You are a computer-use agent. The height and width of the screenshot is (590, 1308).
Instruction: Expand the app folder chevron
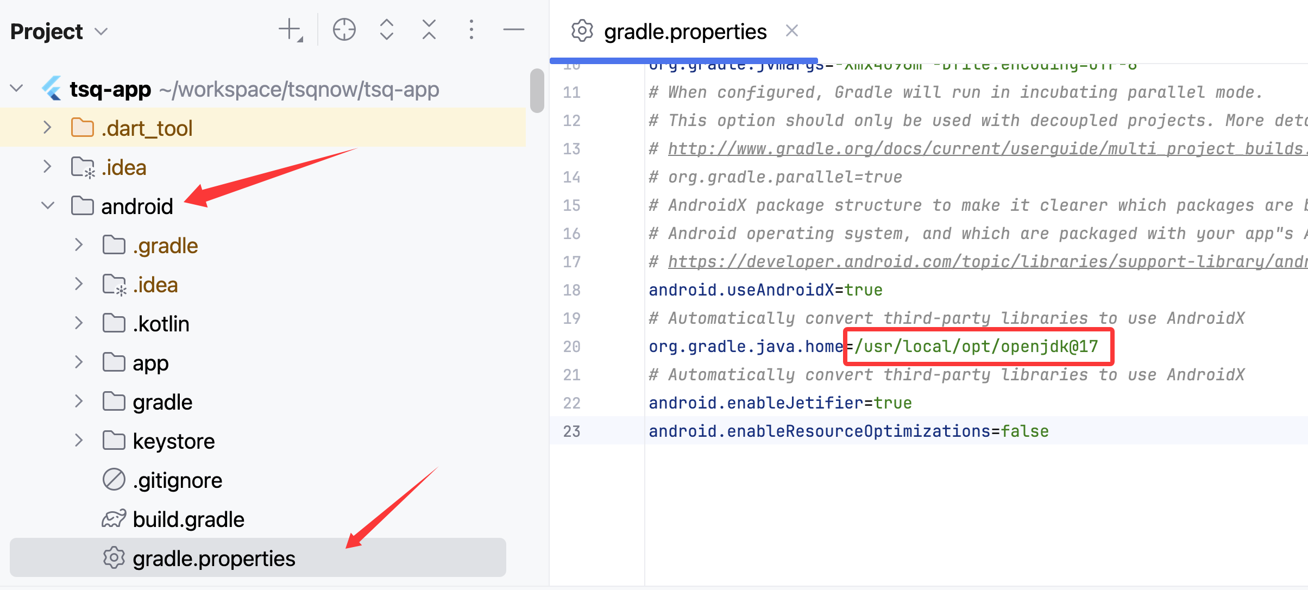(x=79, y=362)
